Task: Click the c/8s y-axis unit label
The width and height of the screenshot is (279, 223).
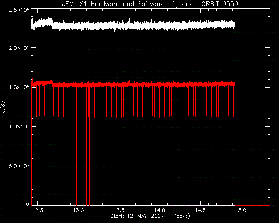Action: tap(3, 107)
